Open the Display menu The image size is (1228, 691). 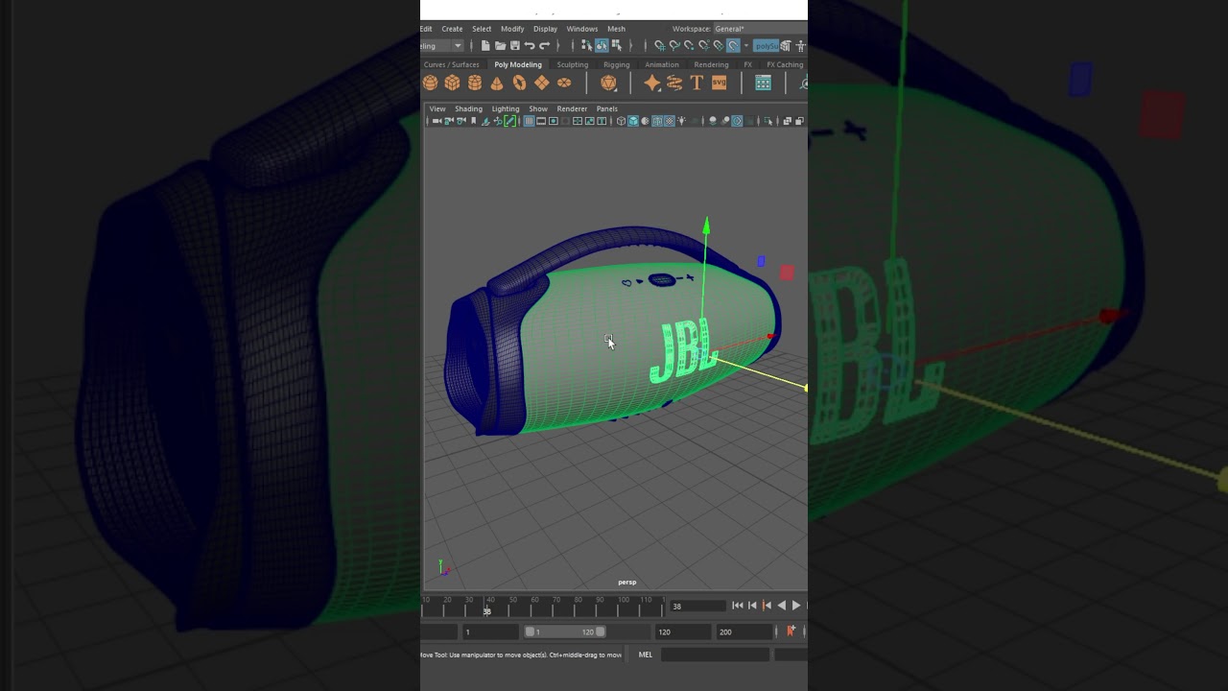coord(545,29)
